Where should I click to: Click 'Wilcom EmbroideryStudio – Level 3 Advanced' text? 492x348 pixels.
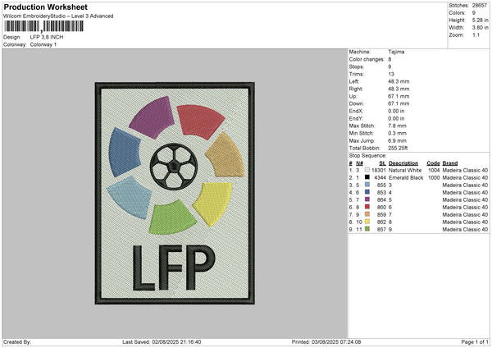58,16
